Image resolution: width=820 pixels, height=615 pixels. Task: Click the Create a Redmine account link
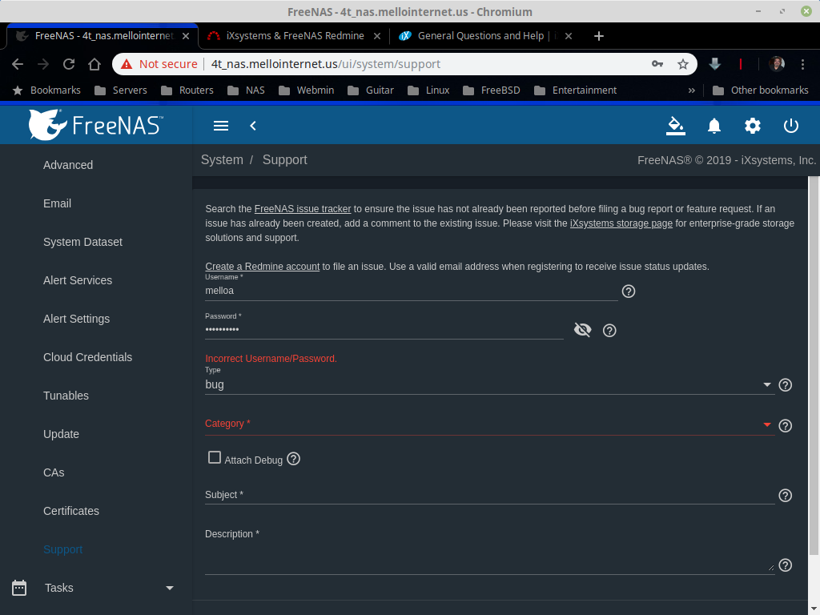(x=262, y=266)
